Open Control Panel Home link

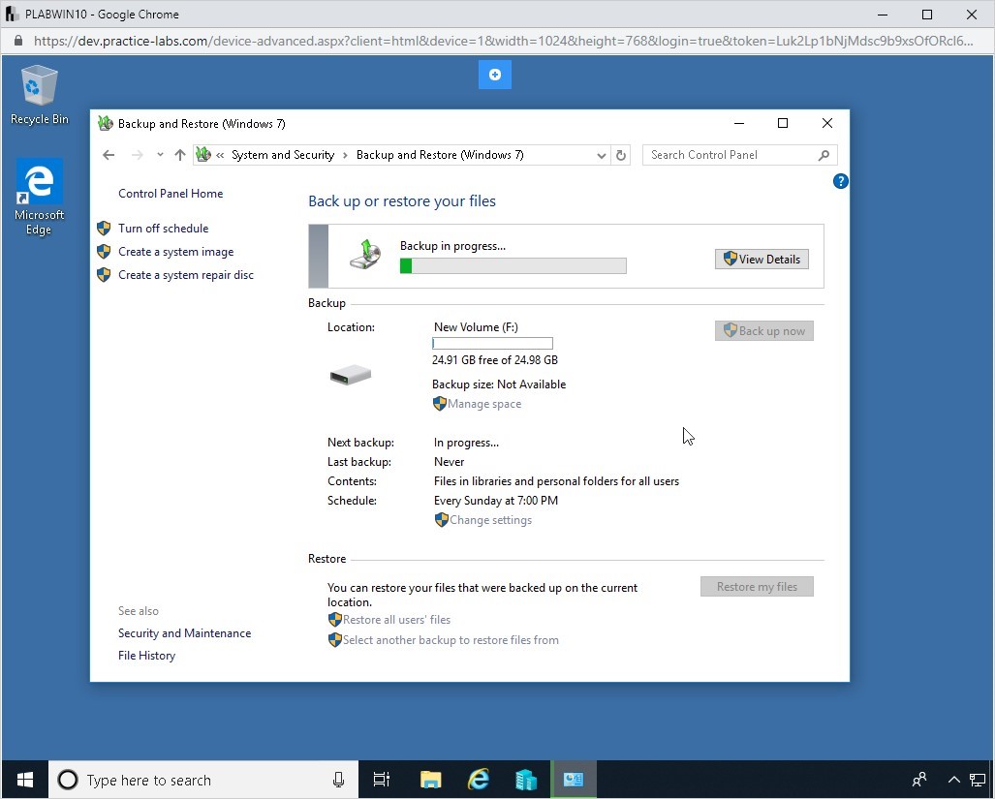coord(171,194)
